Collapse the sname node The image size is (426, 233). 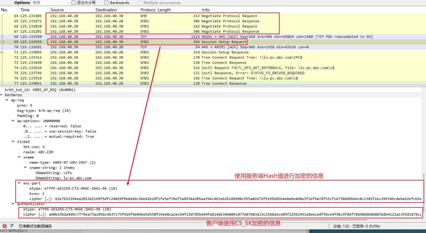click(x=20, y=157)
